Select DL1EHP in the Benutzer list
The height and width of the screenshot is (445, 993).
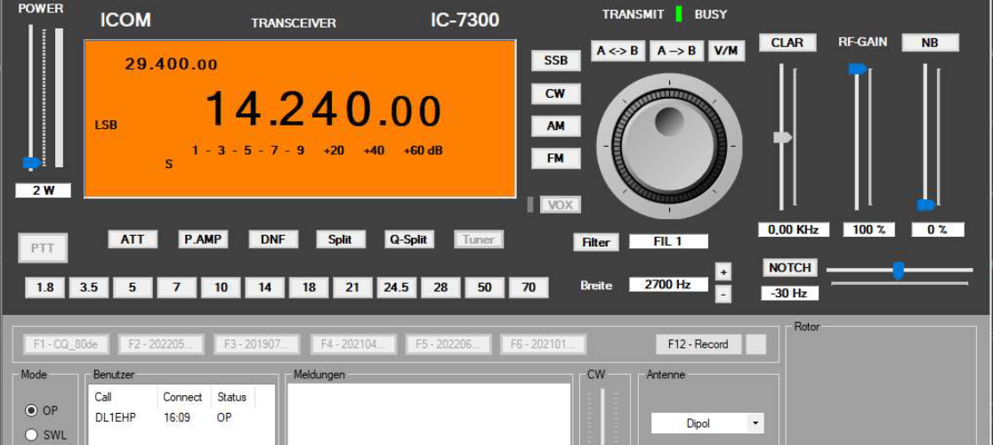tap(116, 417)
